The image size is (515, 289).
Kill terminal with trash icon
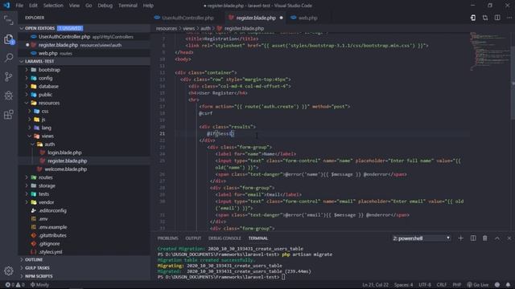(x=484, y=238)
